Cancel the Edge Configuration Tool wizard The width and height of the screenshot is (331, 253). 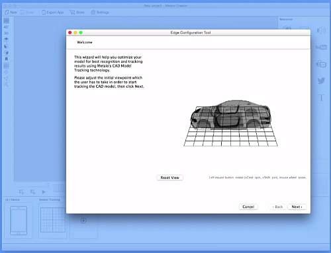coord(248,207)
